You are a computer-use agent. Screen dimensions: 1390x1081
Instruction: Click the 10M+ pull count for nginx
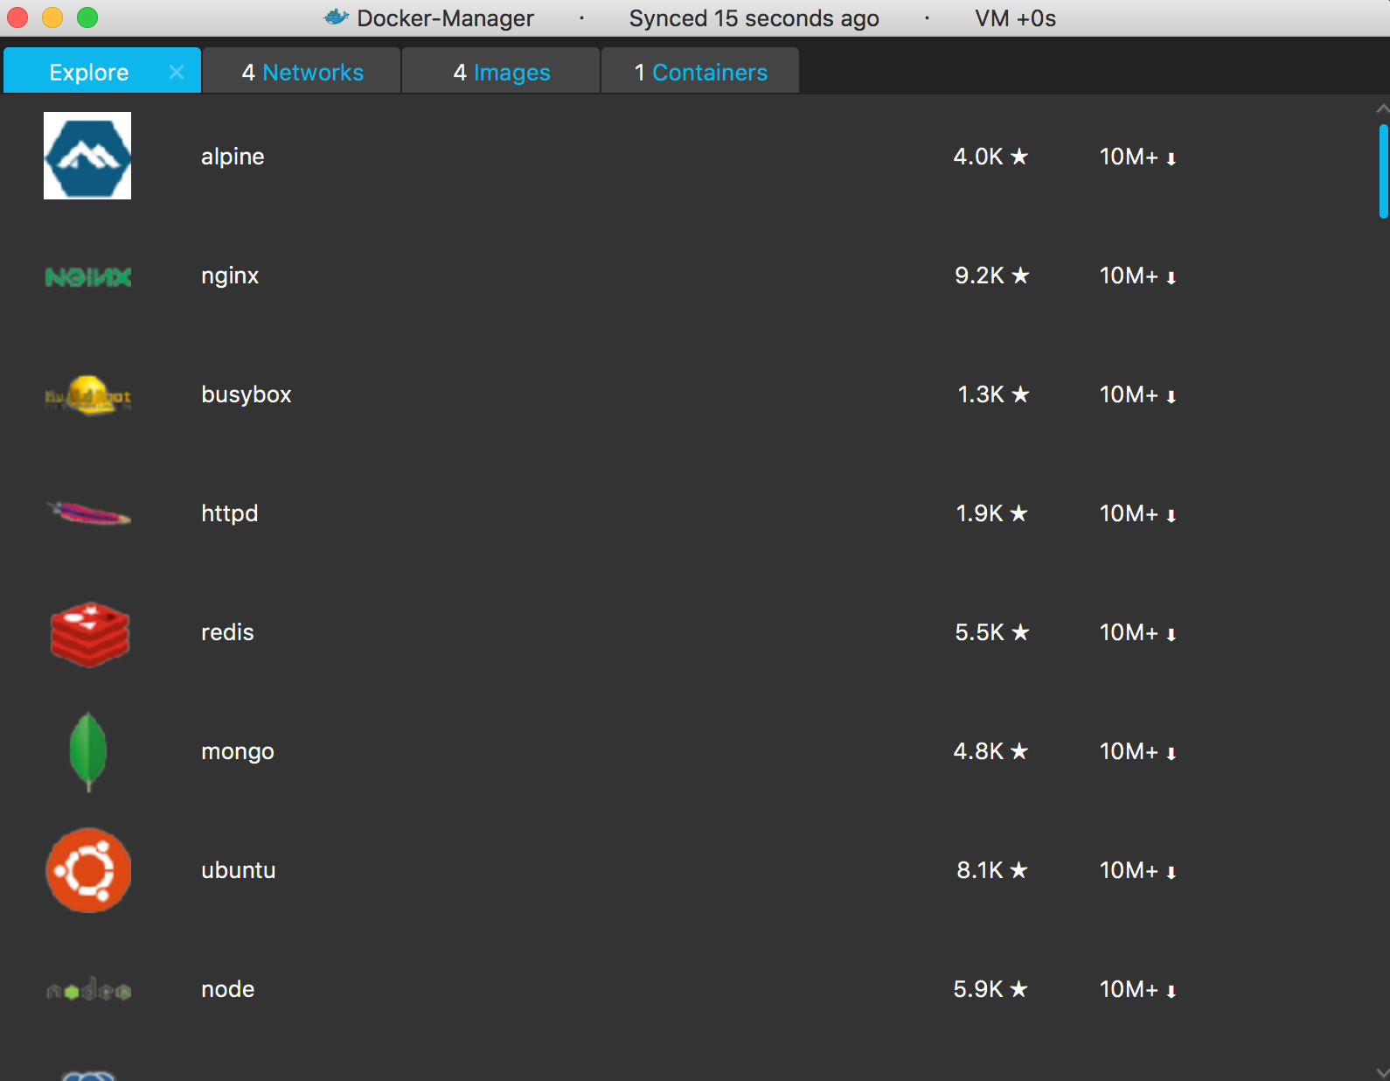1129,275
